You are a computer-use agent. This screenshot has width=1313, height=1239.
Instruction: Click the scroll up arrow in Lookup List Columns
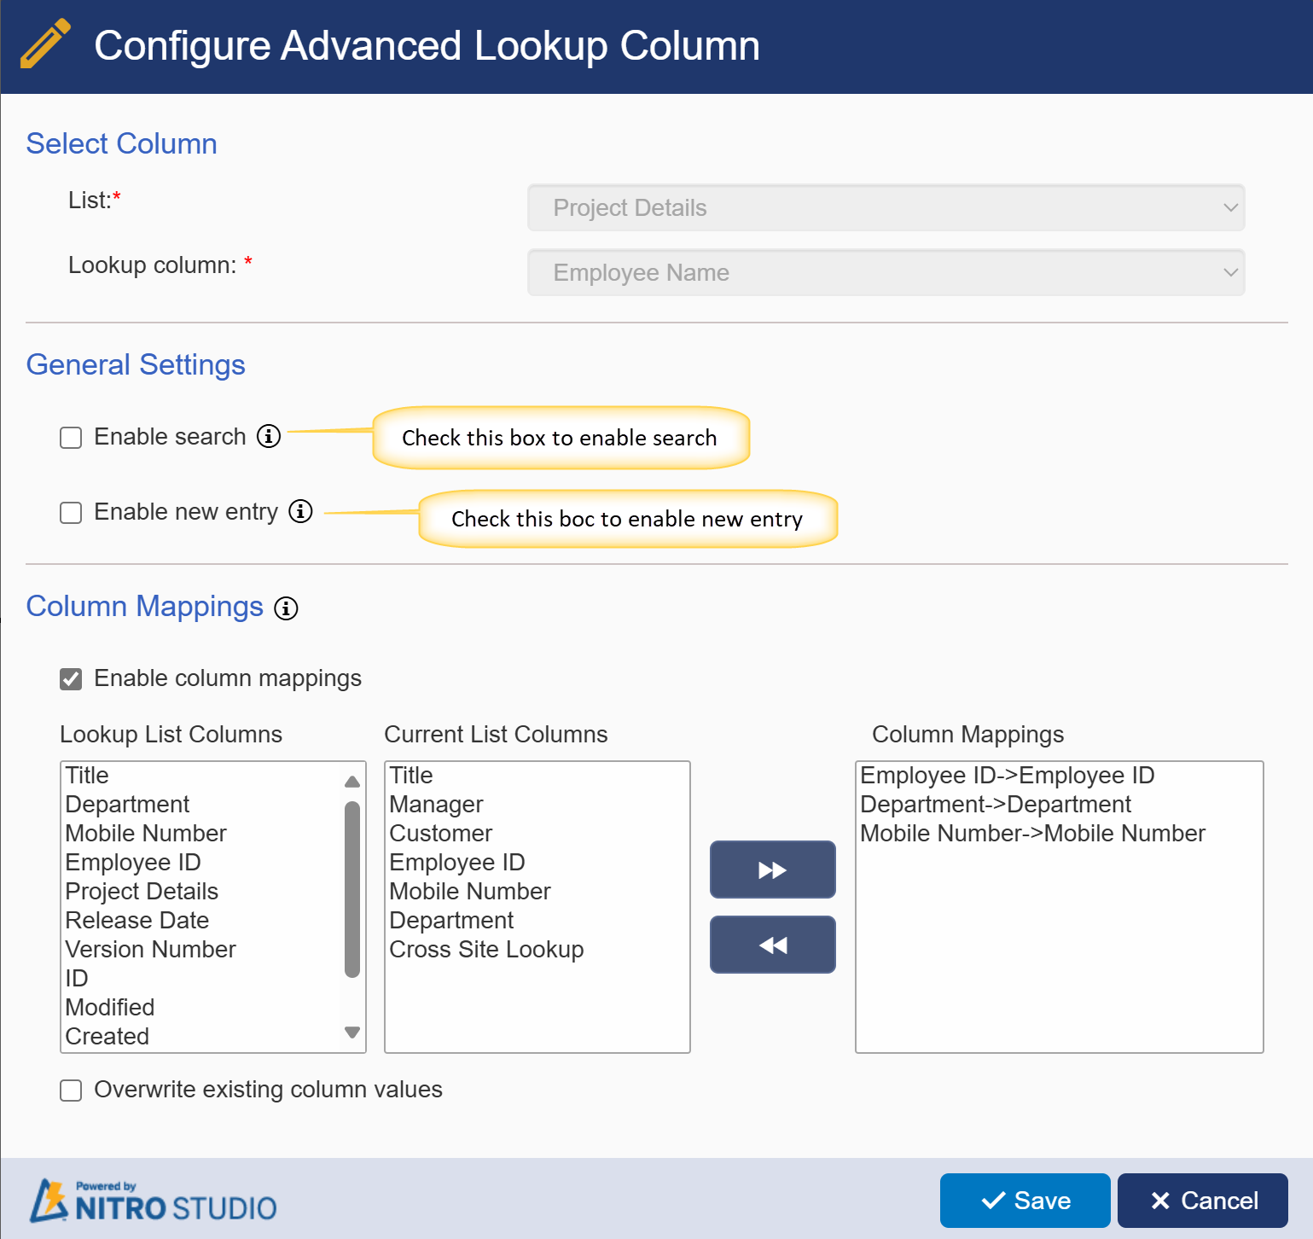pos(352,781)
